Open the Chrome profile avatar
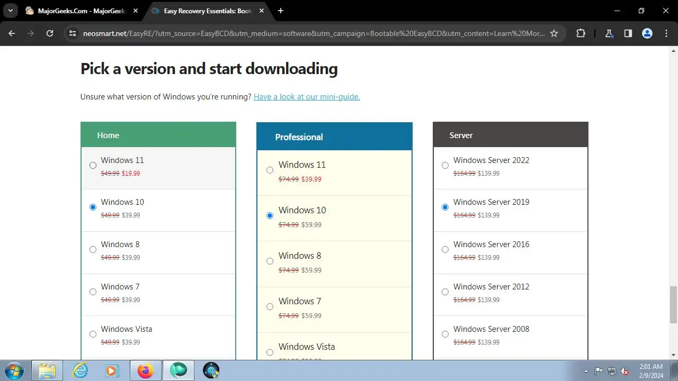This screenshot has width=678, height=381. pos(647,33)
